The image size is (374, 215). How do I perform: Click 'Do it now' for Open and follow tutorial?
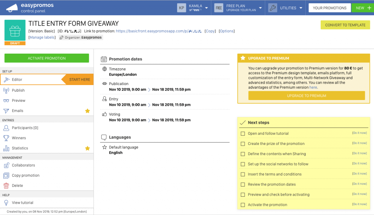coord(359,133)
